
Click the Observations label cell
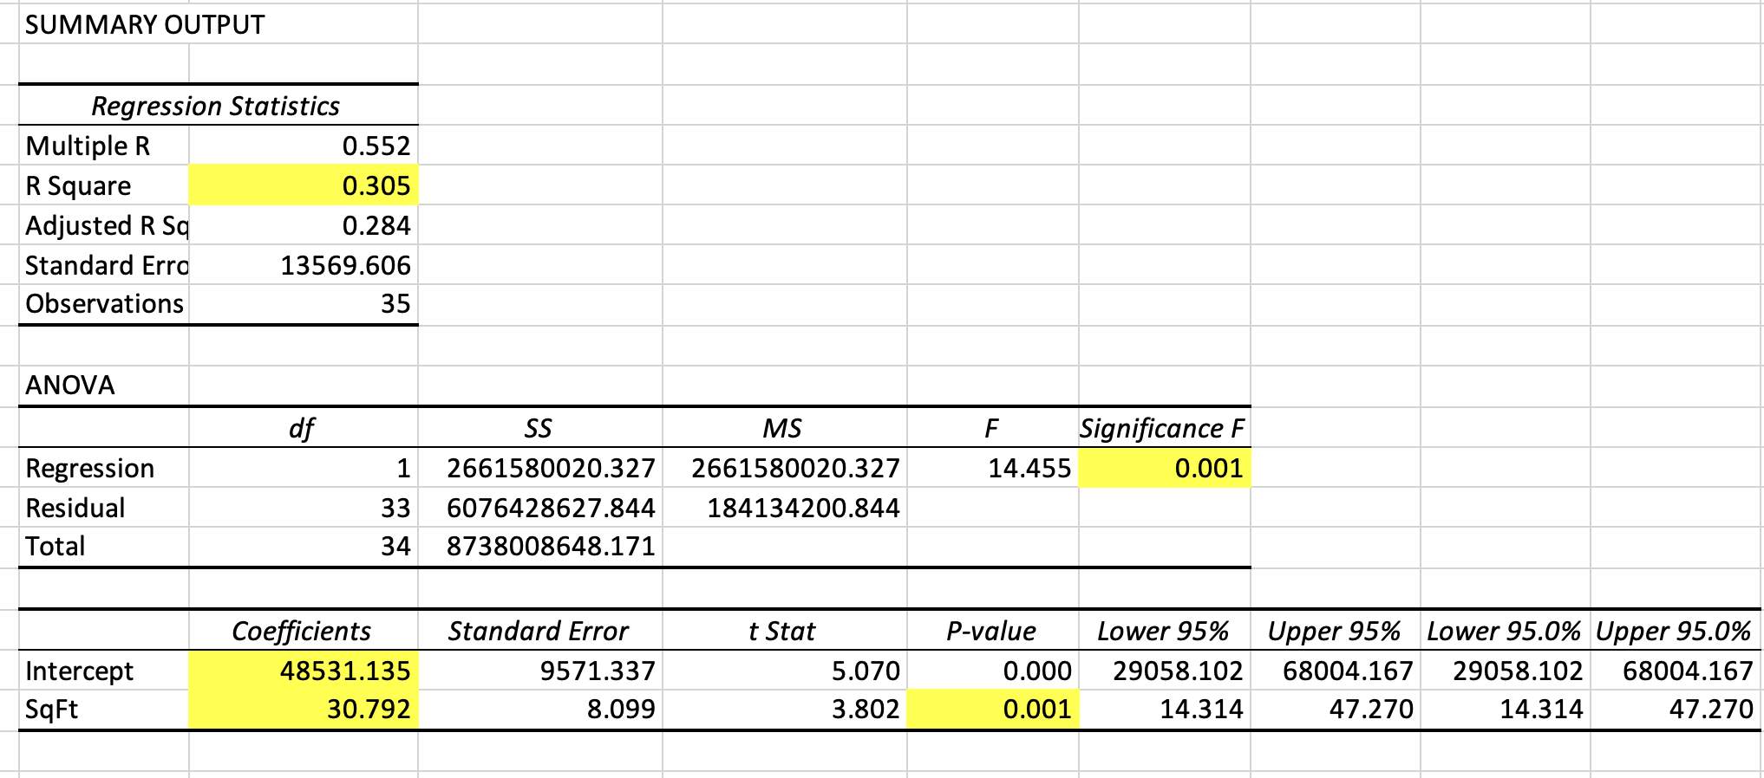[104, 304]
